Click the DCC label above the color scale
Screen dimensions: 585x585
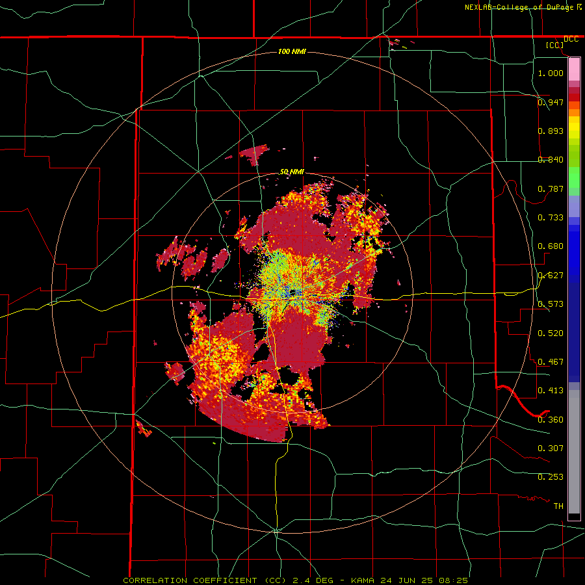click(x=571, y=39)
